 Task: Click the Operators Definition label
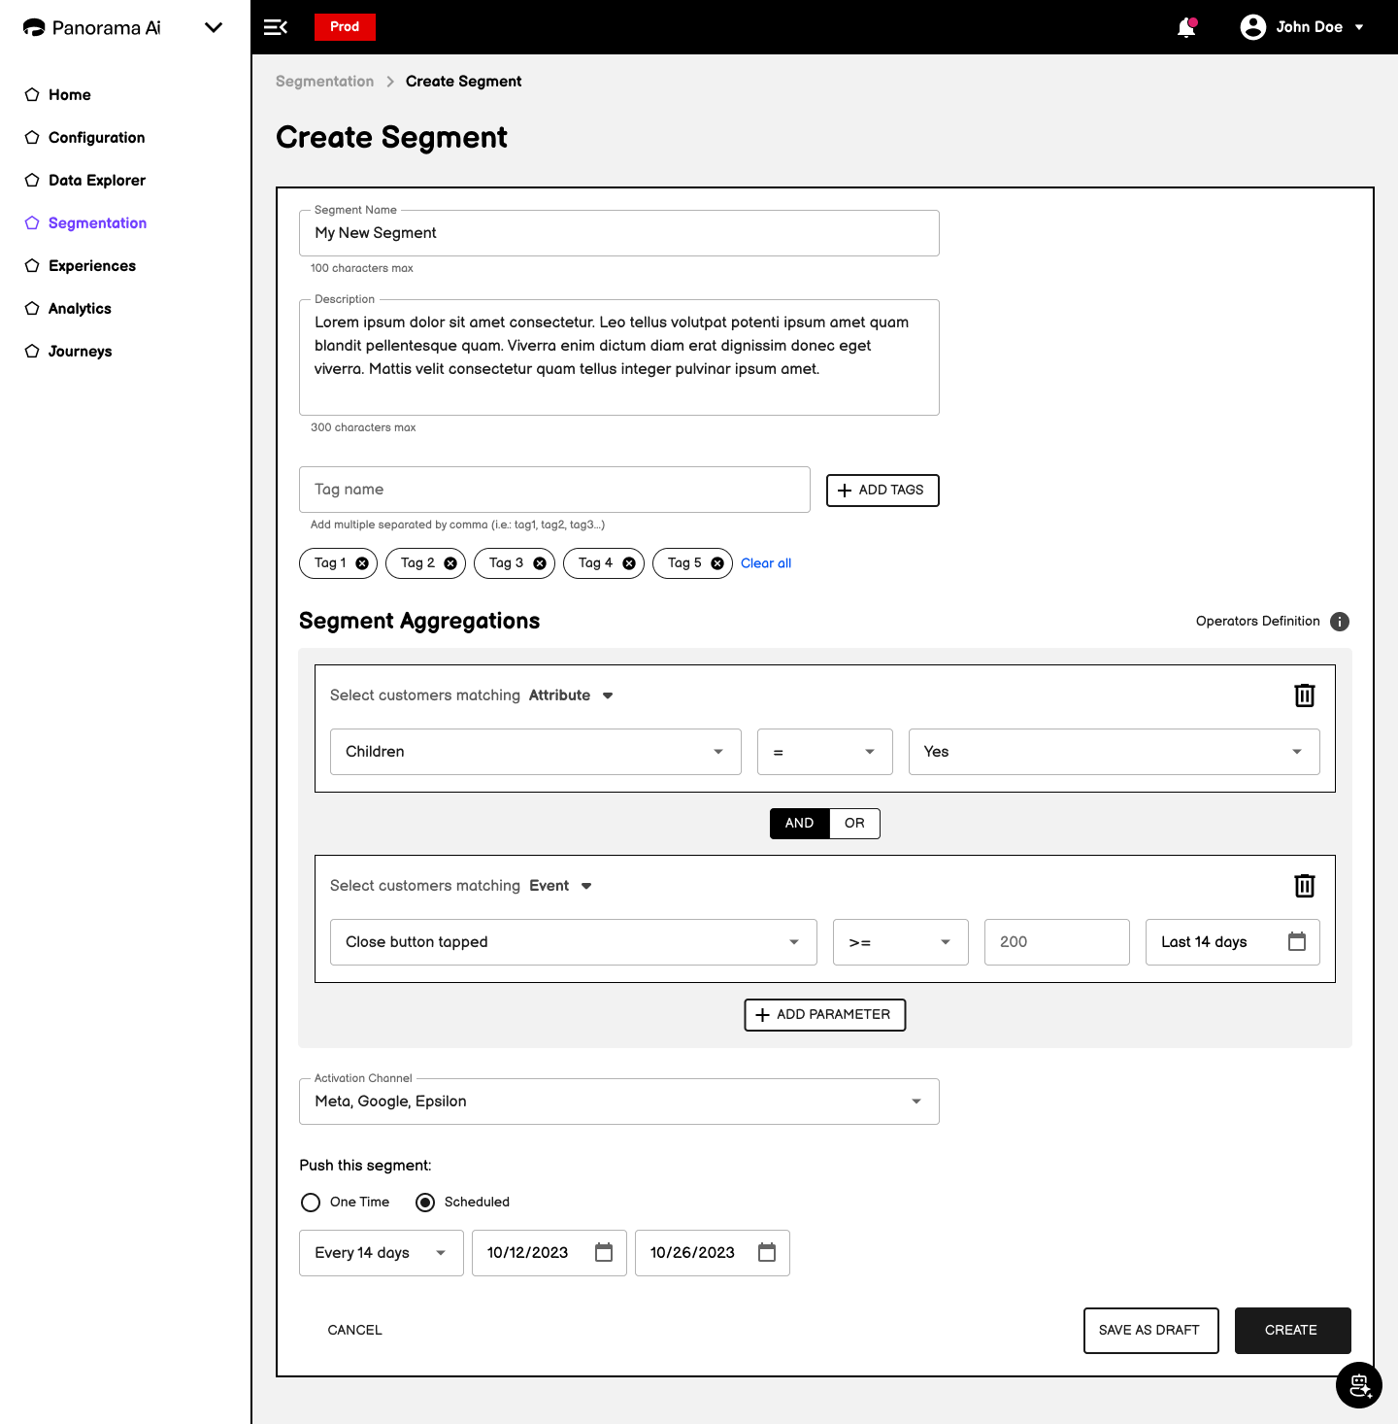1258,622
